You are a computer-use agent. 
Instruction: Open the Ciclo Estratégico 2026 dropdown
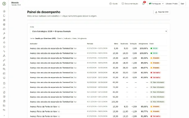(x=98, y=31)
